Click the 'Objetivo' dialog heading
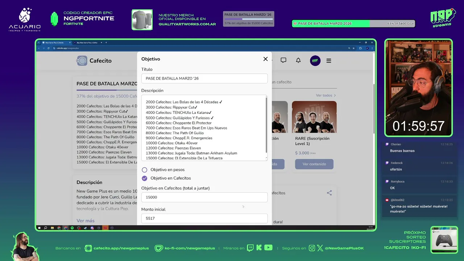This screenshot has width=464, height=261. coord(151,59)
